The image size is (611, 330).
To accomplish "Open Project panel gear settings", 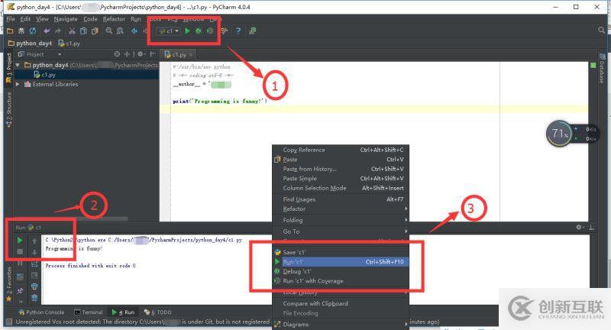I will (141, 54).
